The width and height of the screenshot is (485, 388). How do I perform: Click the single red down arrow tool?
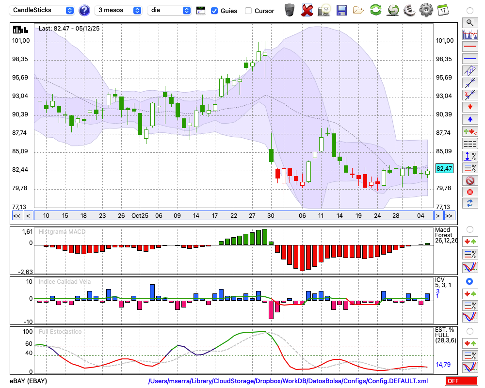[470, 107]
